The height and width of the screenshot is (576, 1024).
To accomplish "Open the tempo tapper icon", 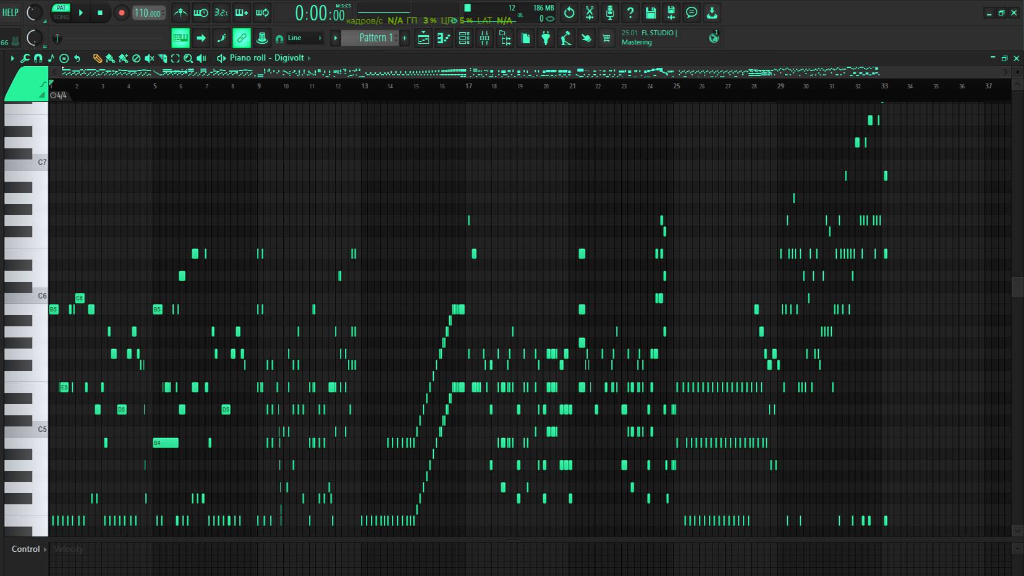I will [566, 38].
